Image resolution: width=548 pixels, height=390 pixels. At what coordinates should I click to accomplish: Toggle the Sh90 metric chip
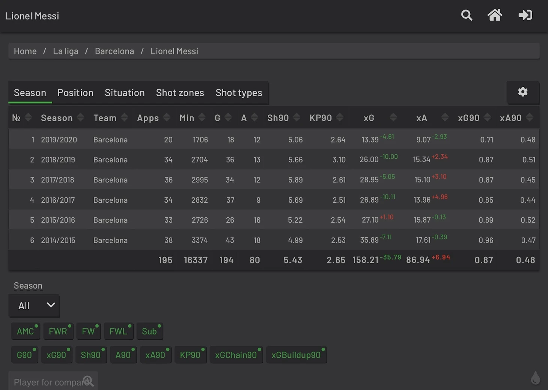(91, 355)
